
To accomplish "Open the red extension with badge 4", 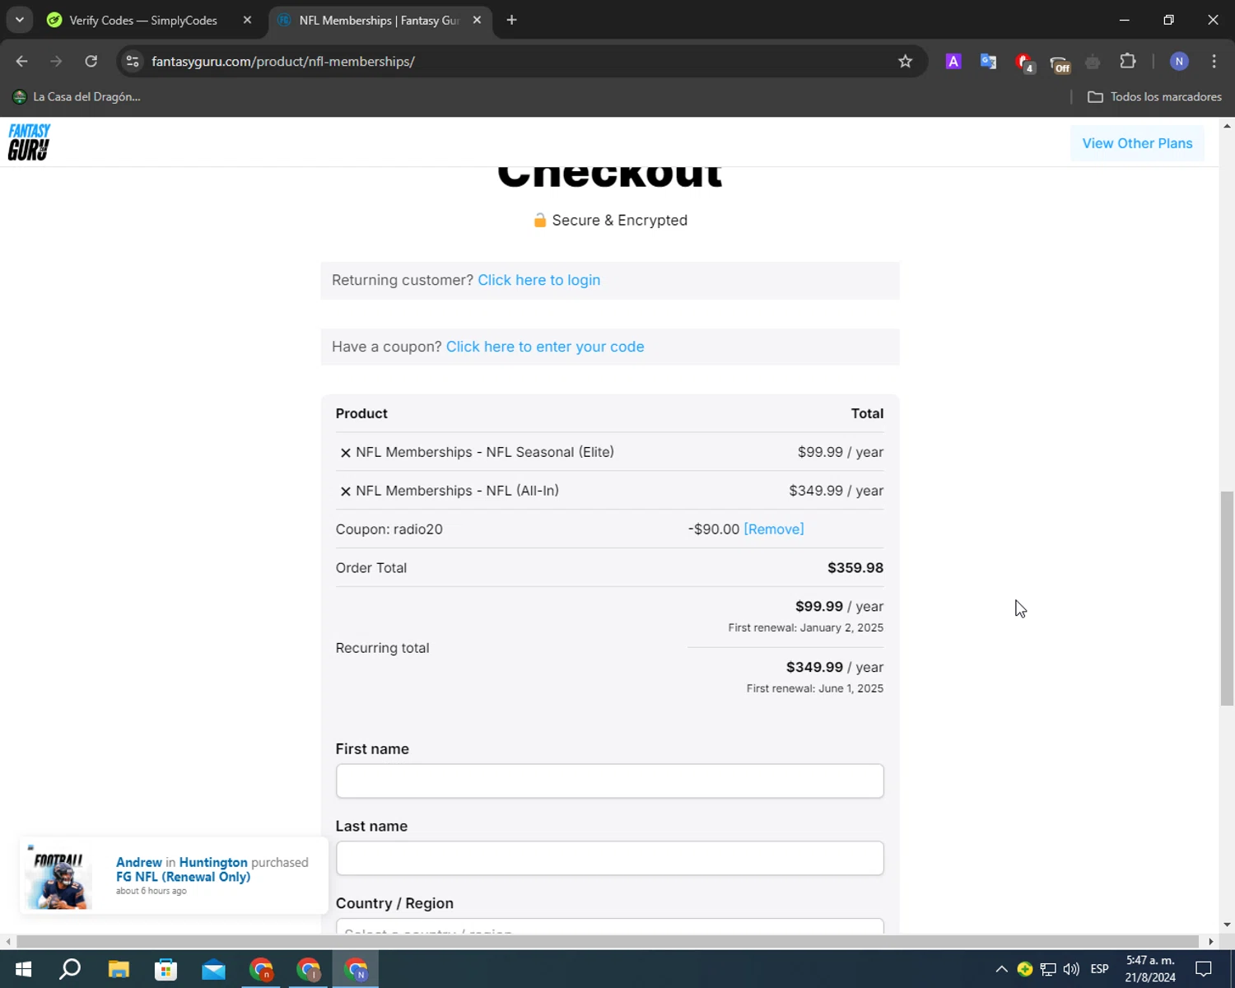I will point(1023,62).
